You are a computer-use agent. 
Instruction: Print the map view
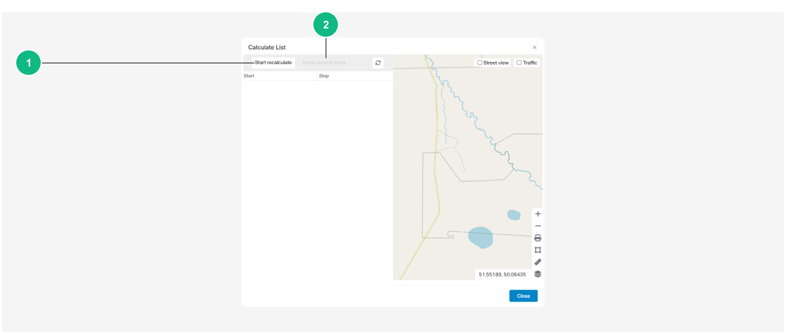click(537, 238)
